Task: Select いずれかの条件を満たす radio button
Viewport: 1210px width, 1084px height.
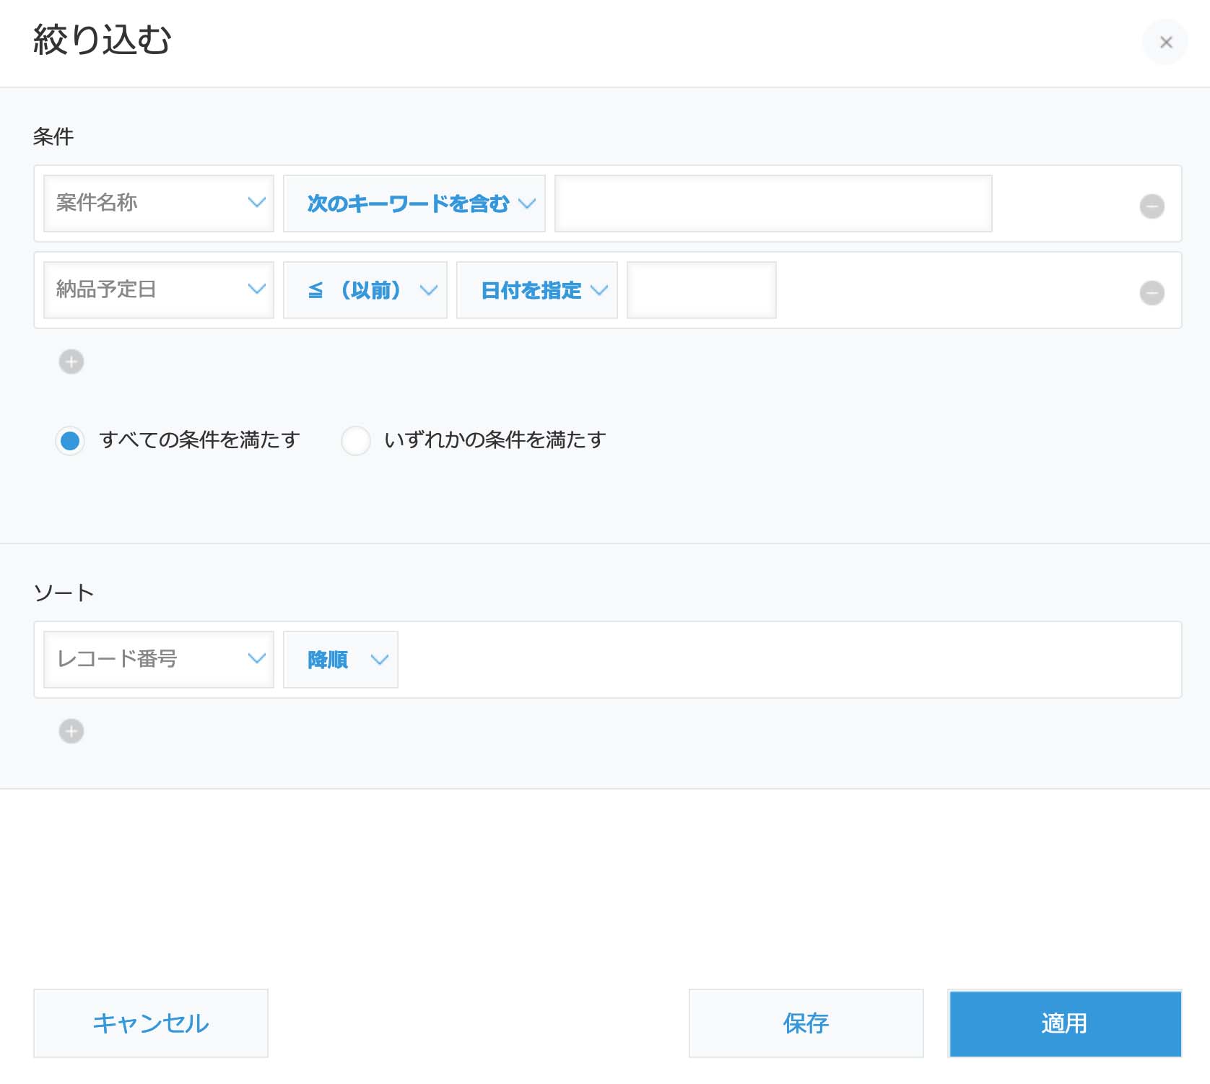Action: pyautogui.click(x=356, y=440)
